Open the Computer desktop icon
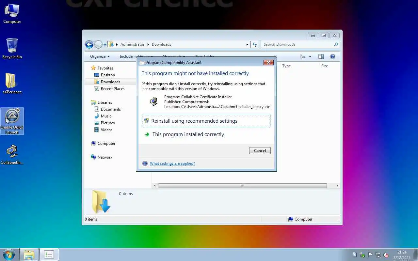This screenshot has width=418, height=261. (x=12, y=14)
